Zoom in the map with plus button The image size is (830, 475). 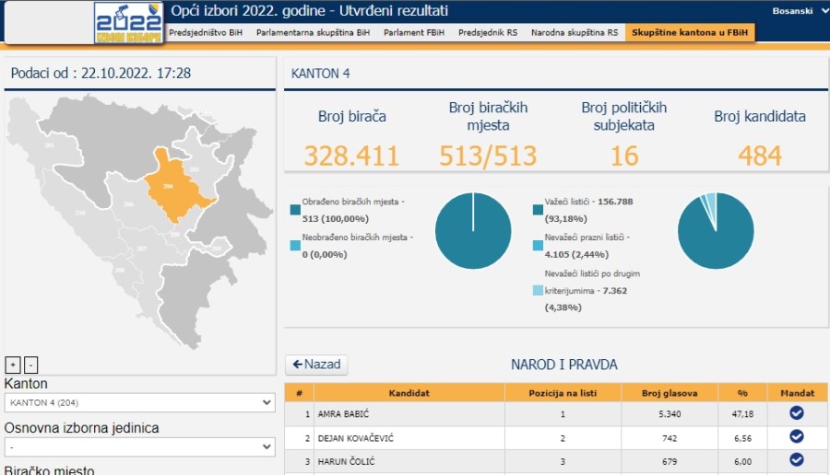click(13, 365)
